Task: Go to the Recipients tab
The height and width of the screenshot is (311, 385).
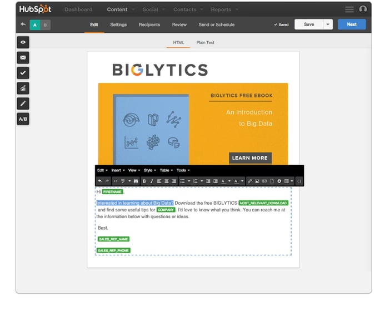Action: coord(149,24)
